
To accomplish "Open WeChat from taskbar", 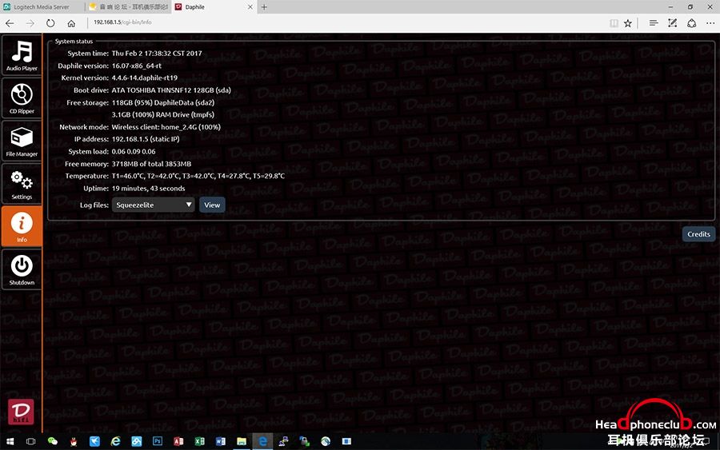I will pyautogui.click(x=53, y=441).
